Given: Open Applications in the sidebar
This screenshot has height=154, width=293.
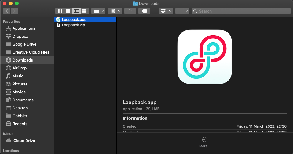Looking at the screenshot, I should coord(27,28).
